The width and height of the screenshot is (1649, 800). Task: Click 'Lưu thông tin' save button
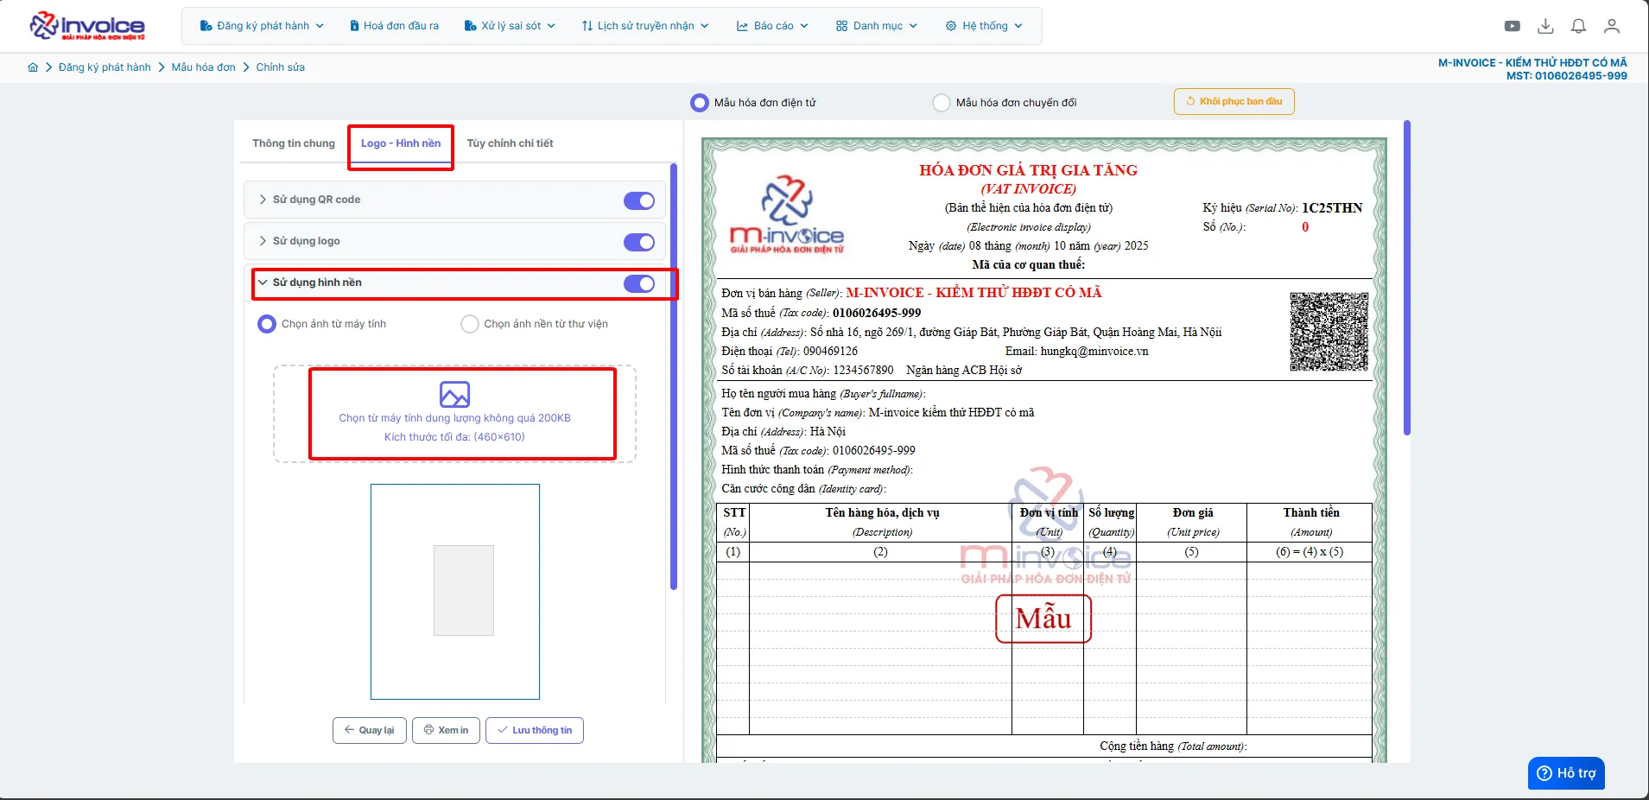pos(535,730)
